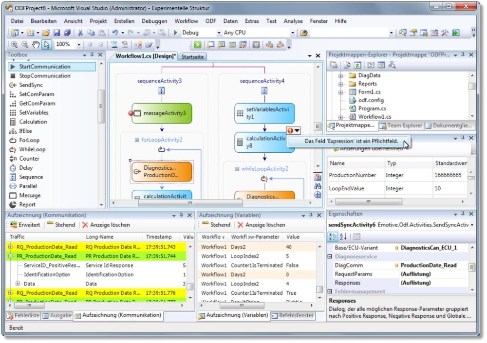Click the Zoom Out magnifier icon
This screenshot has width=487, height=343.
coord(25,45)
